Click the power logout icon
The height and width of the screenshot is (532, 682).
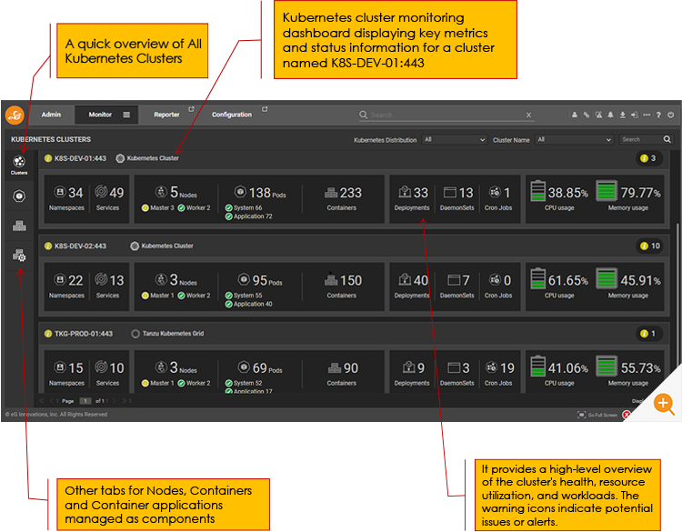tap(671, 115)
